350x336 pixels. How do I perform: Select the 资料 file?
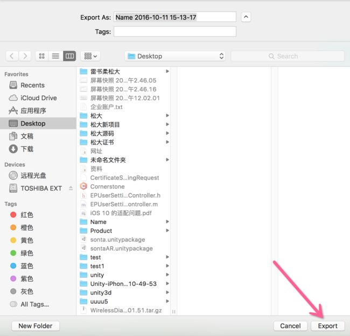124,169
